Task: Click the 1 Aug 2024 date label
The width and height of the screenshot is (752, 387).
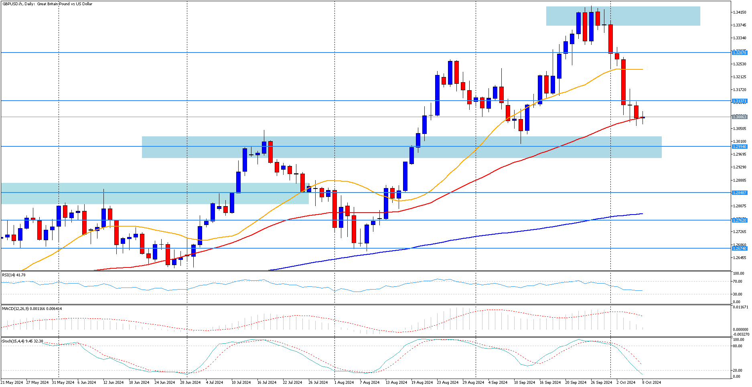Action: point(344,382)
